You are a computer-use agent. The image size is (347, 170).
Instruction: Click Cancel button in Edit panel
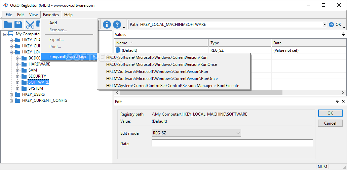[x=330, y=123]
